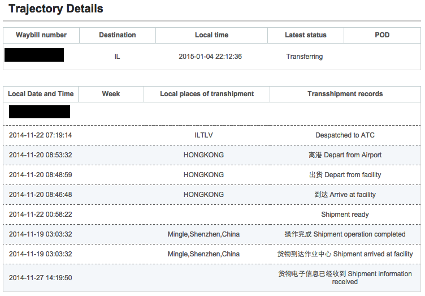The height and width of the screenshot is (296, 425).
Task: Click the Depart from Airport record
Action: [x=345, y=155]
